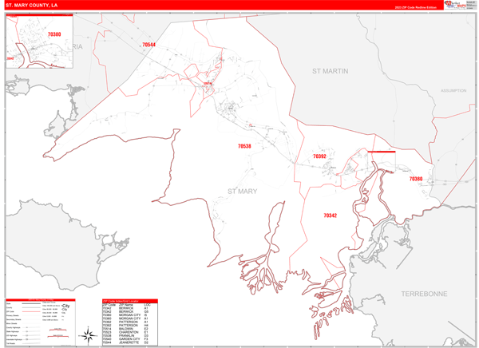The width and height of the screenshot is (479, 348).
Task: Click the 'ZIP Name' column header
Action: coord(125,305)
